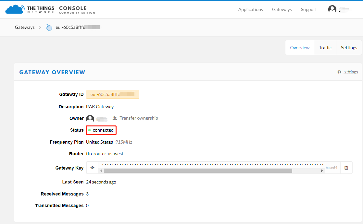
Task: Reveal the Gateway Key with eye icon
Action: [92, 168]
